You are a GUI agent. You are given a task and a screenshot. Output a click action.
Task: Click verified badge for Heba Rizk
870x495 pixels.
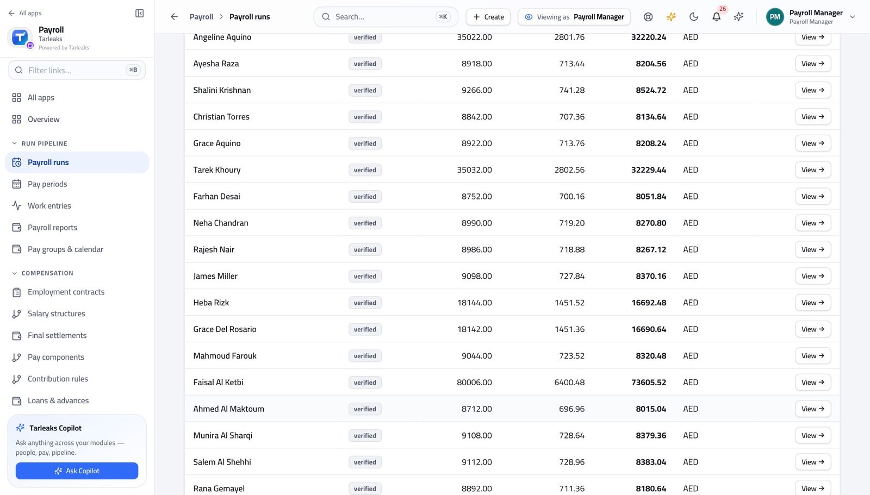tap(365, 303)
